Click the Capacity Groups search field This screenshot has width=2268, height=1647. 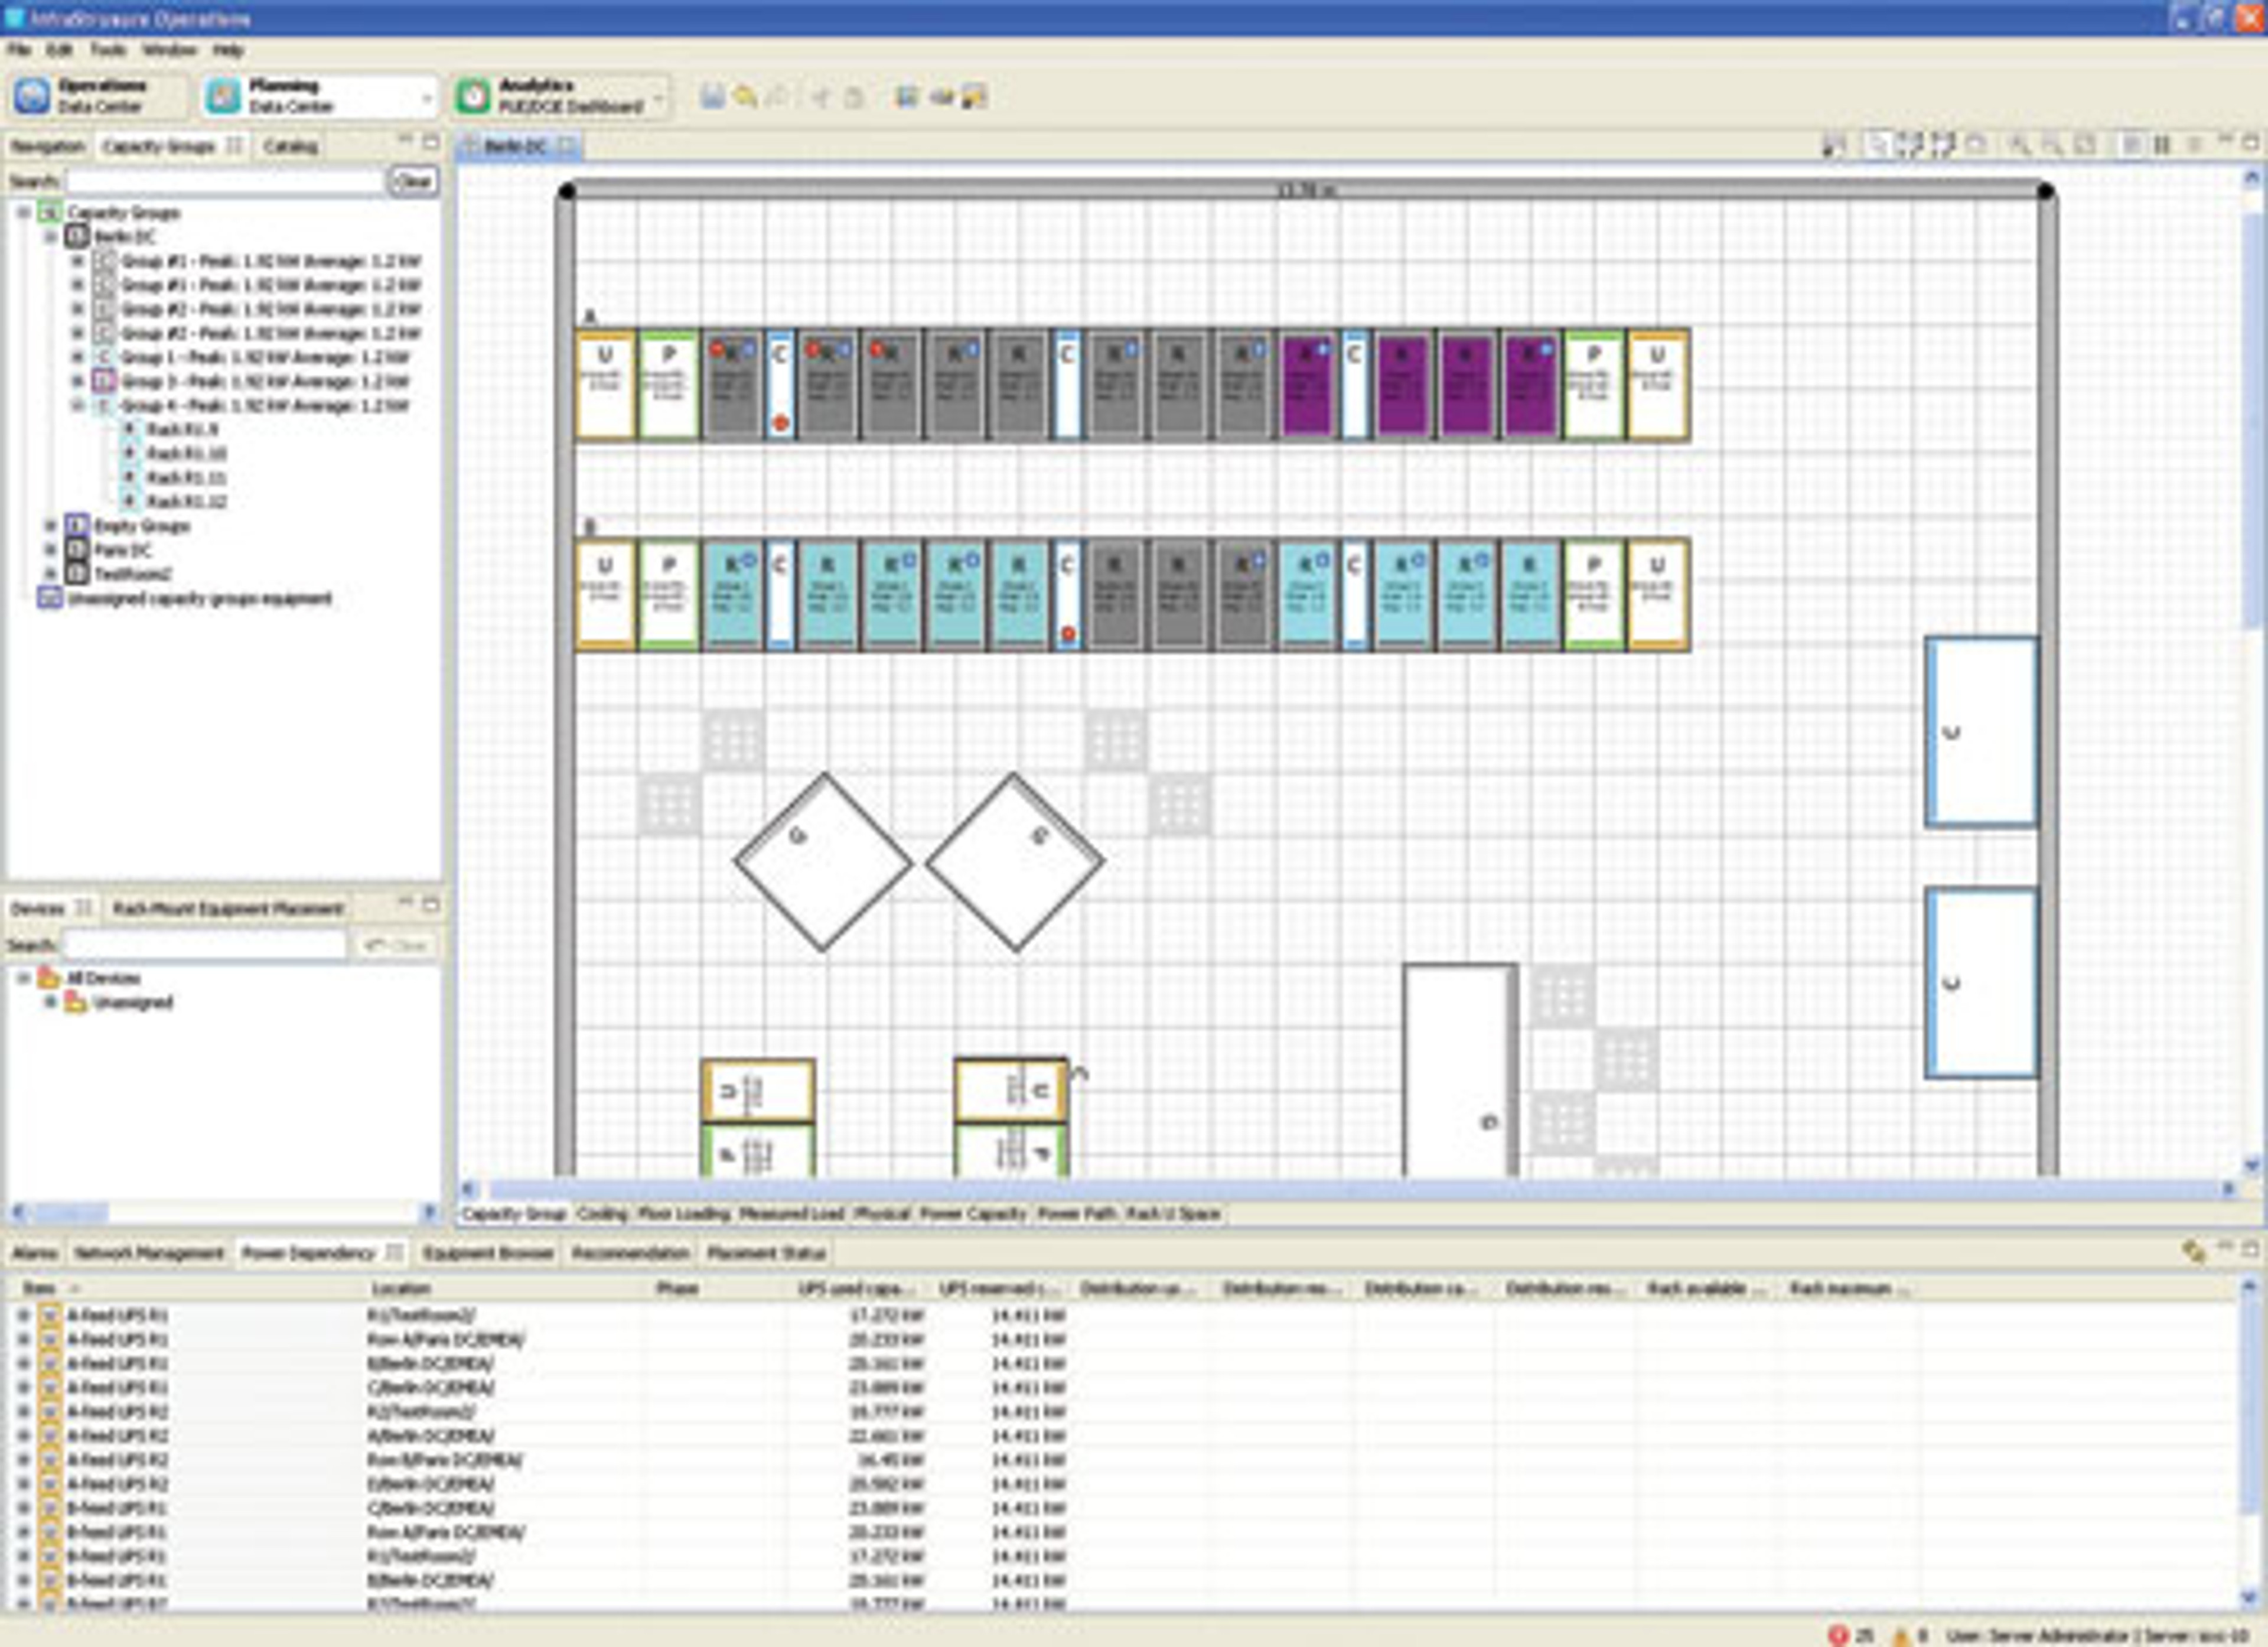[224, 181]
